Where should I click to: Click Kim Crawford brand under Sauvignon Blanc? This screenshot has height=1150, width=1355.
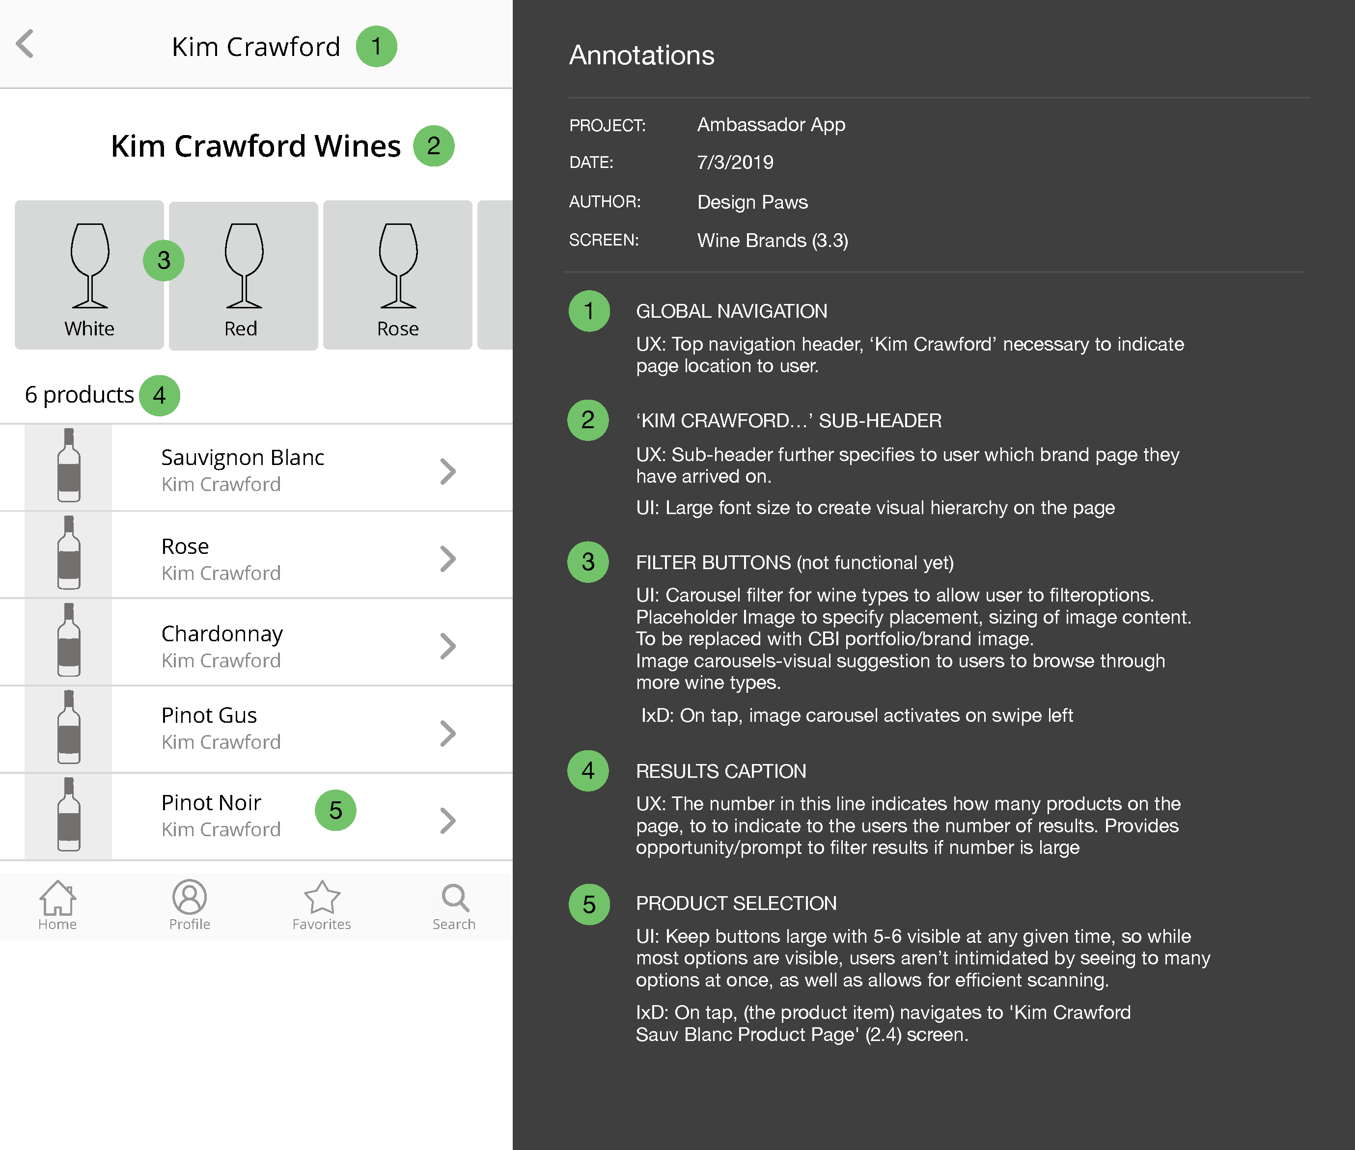221,484
